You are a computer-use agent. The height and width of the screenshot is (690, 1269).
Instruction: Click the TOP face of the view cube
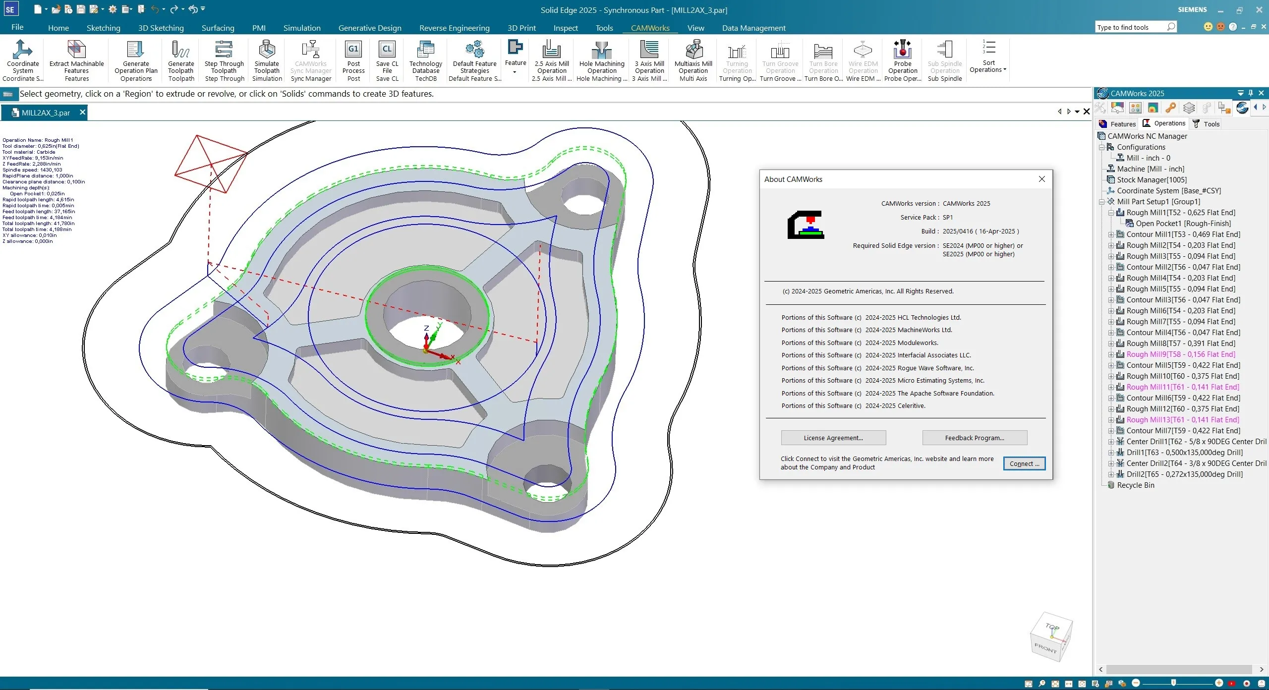pyautogui.click(x=1052, y=627)
